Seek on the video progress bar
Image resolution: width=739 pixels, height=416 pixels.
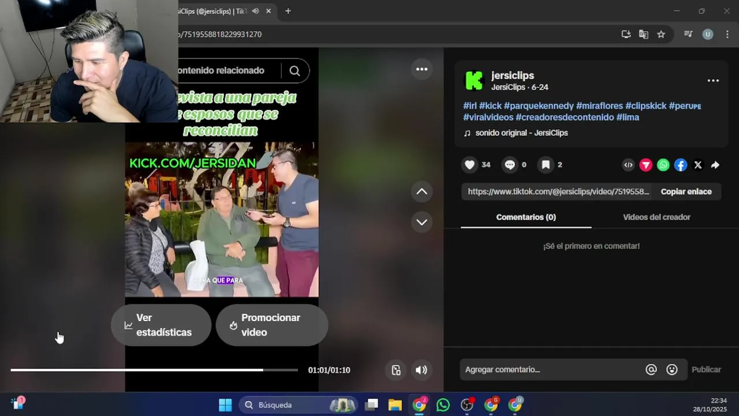click(x=154, y=370)
